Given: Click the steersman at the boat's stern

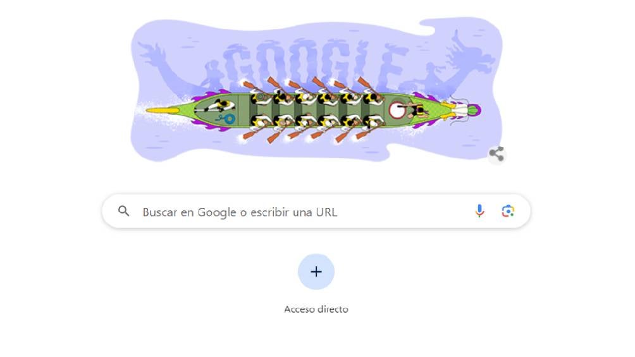Looking at the screenshot, I should tap(216, 106).
